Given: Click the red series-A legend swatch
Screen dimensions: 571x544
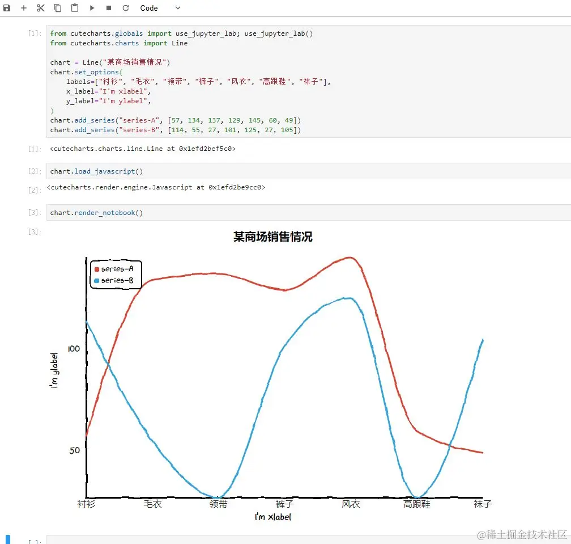Looking at the screenshot, I should tap(97, 269).
